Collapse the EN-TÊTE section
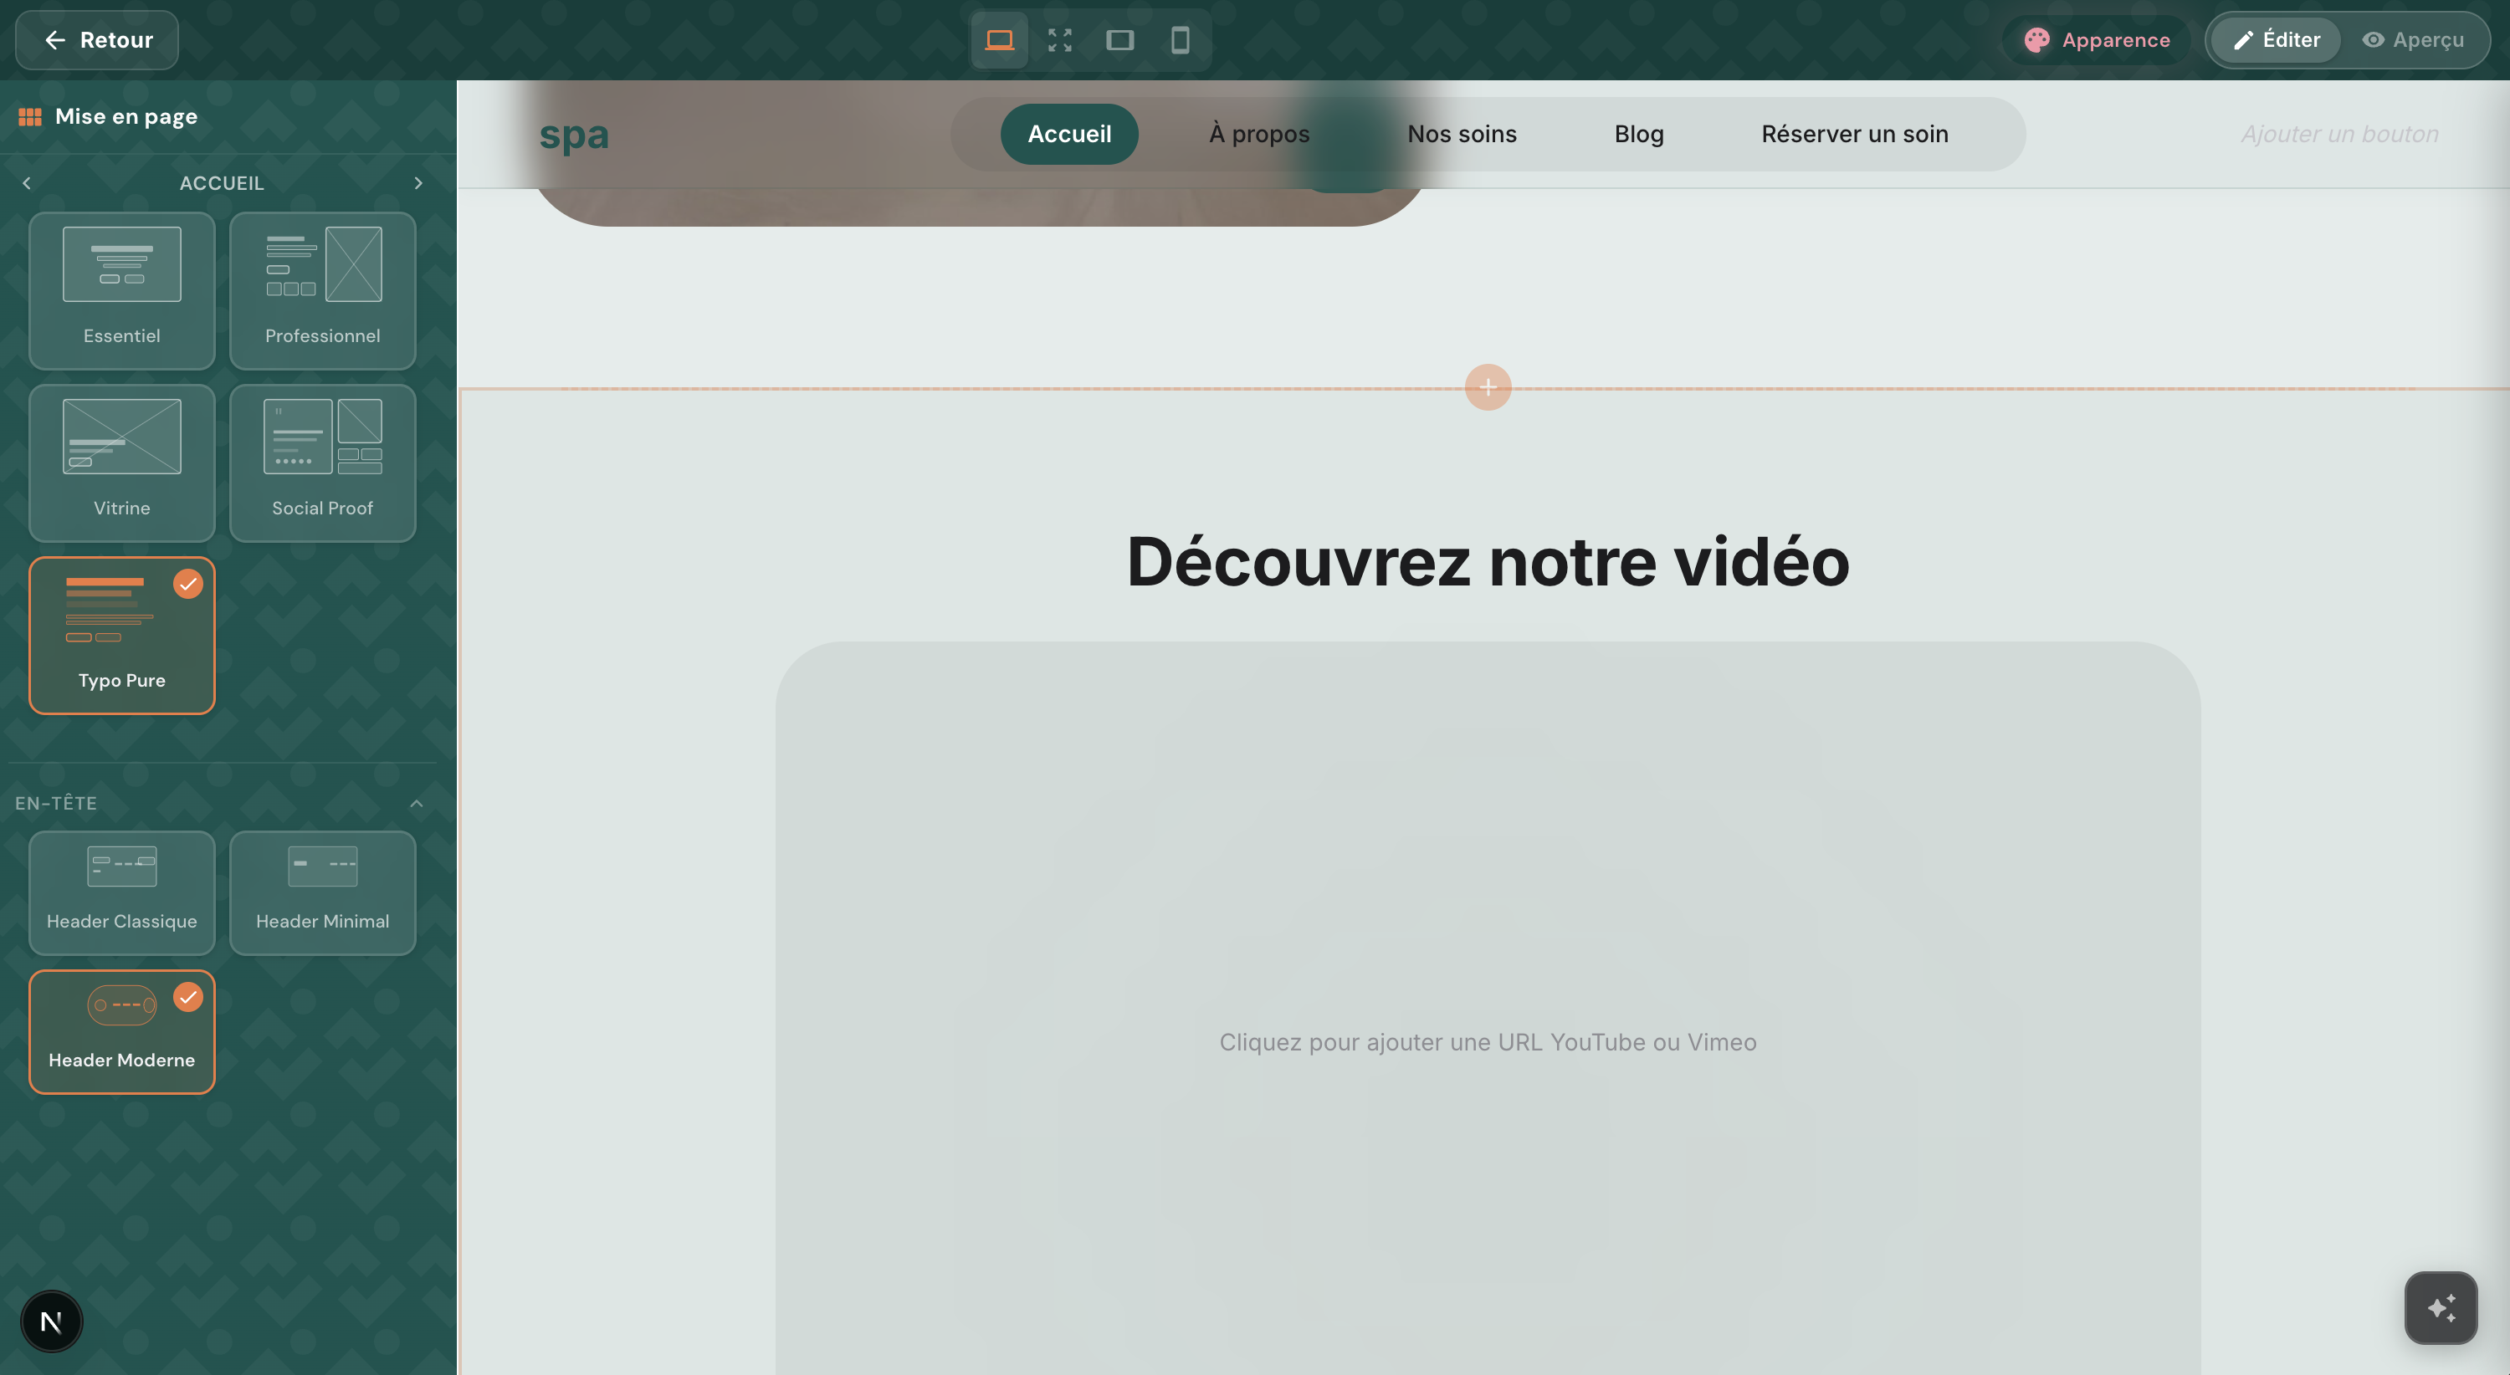 tap(416, 804)
